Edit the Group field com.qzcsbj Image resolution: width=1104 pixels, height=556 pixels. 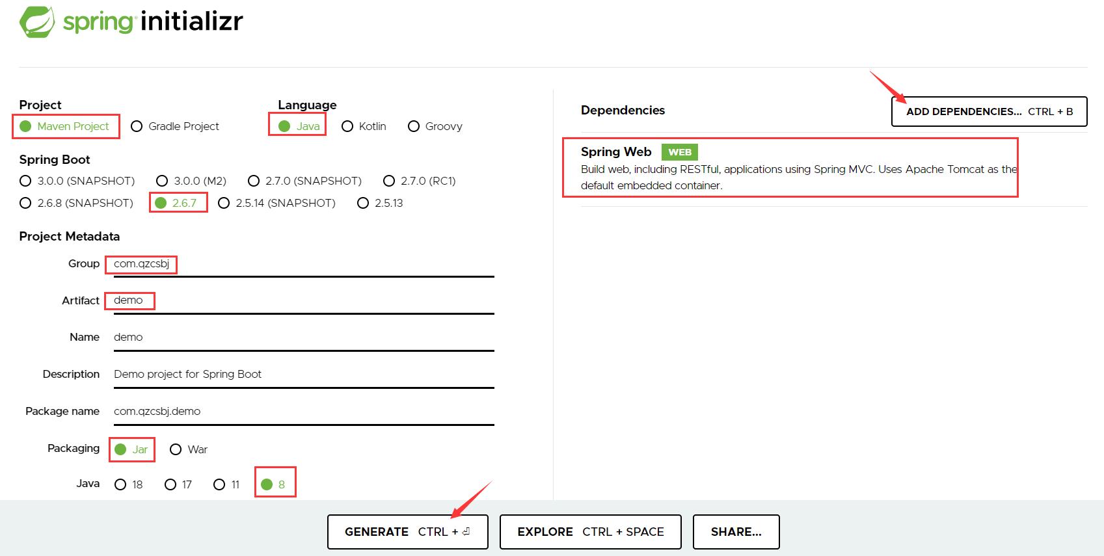[304, 264]
